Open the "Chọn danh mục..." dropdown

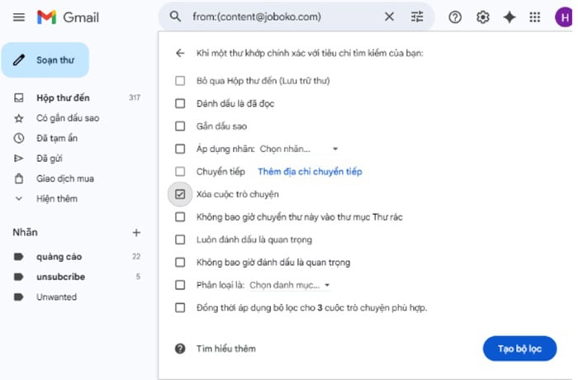290,285
